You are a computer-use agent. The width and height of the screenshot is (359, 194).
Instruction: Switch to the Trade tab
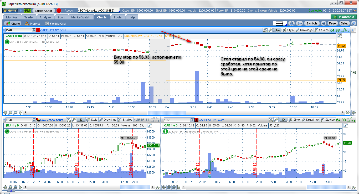click(x=29, y=17)
